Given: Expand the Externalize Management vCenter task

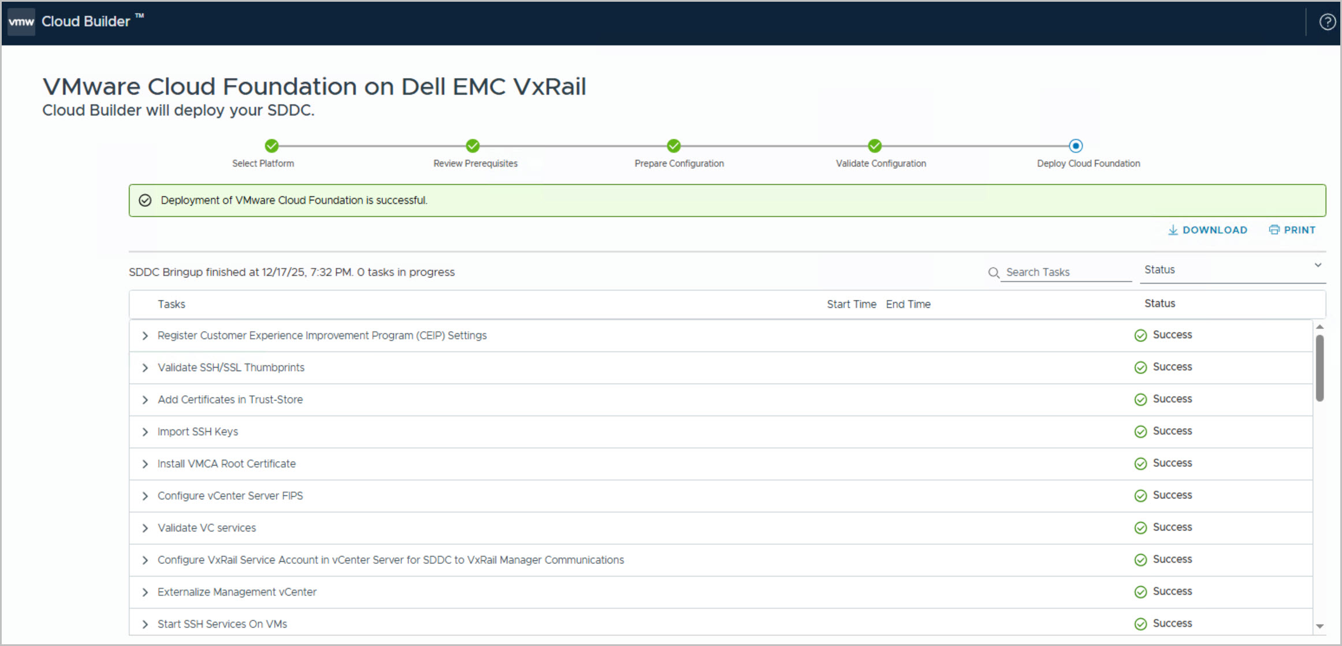Looking at the screenshot, I should click(145, 592).
